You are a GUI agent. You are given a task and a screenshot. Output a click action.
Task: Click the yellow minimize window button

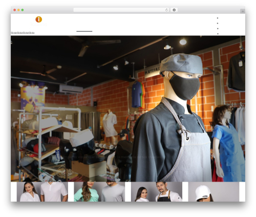pos(18,10)
